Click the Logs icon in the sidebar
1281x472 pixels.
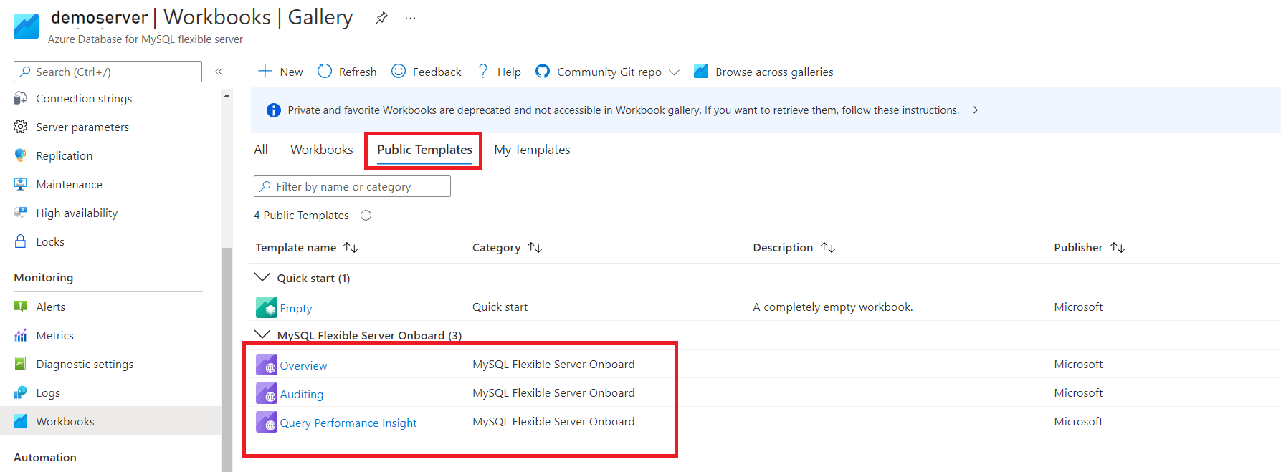coord(21,392)
